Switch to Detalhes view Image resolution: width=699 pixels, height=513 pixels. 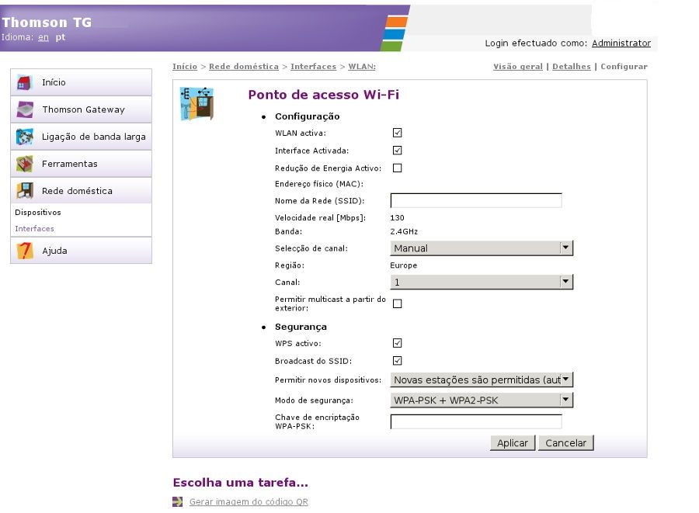coord(571,66)
